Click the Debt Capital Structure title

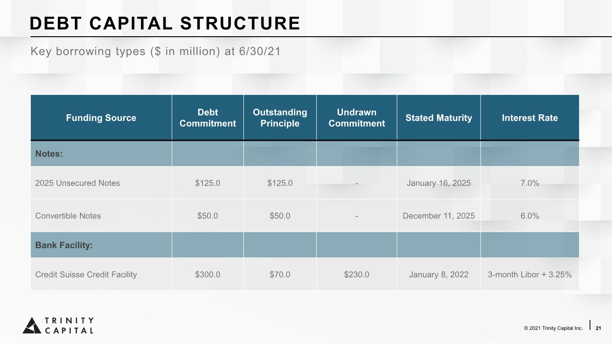coord(165,23)
